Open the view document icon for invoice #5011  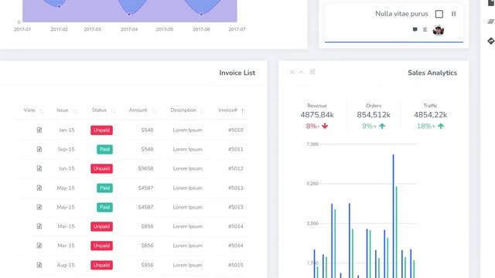pyautogui.click(x=39, y=149)
